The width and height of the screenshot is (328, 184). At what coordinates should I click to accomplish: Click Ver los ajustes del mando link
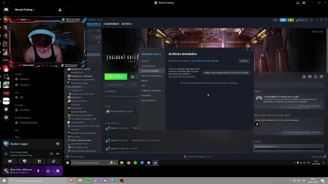(310, 106)
